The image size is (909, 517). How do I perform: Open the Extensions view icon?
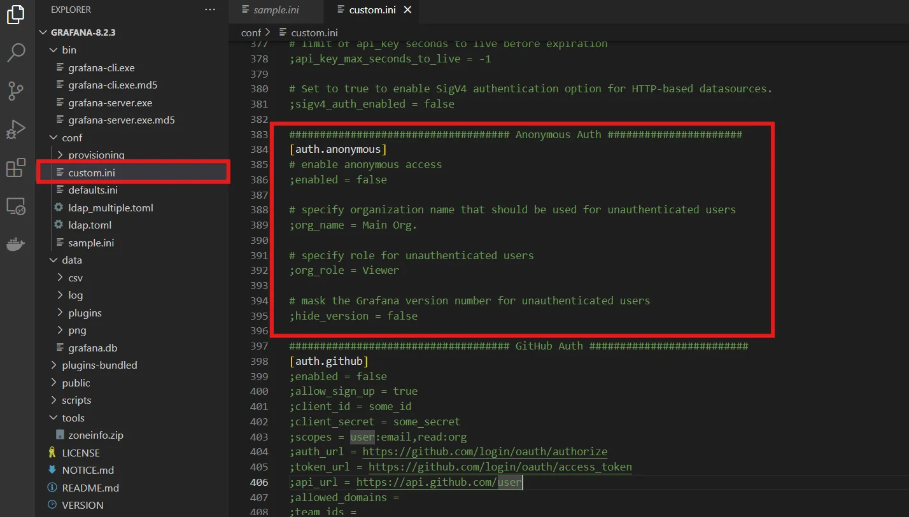coord(16,168)
